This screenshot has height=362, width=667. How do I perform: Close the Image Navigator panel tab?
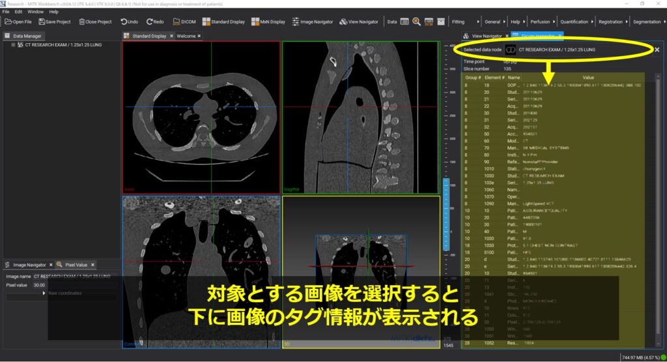click(51, 265)
